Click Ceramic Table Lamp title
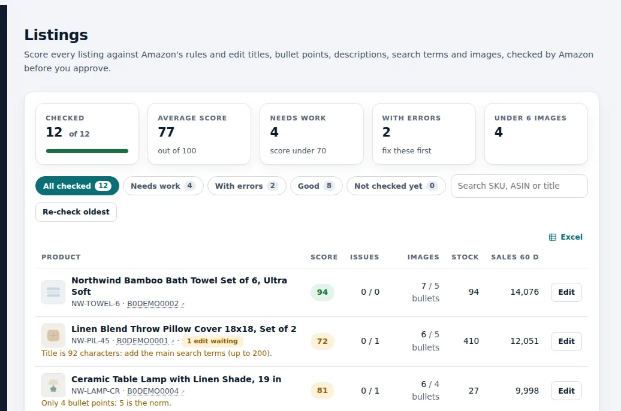This screenshot has height=411, width=621. point(176,379)
